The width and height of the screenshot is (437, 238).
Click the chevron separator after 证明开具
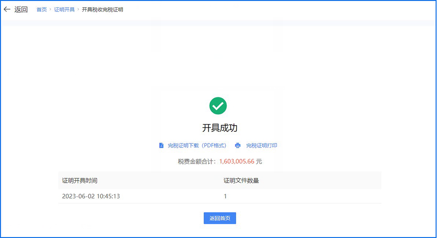coord(78,10)
